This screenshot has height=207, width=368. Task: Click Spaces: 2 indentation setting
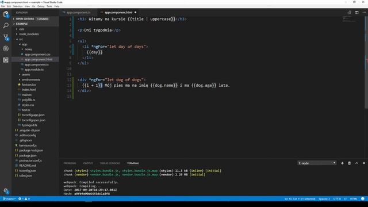(x=324, y=199)
